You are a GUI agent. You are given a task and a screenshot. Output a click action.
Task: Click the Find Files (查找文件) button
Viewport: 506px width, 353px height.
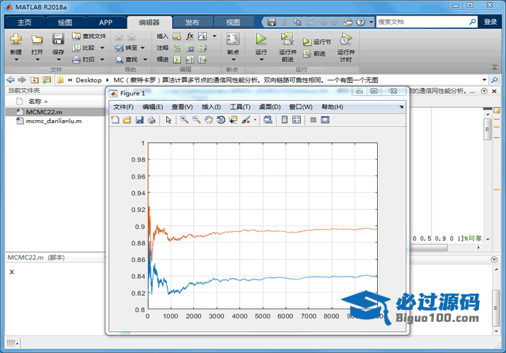(x=89, y=36)
